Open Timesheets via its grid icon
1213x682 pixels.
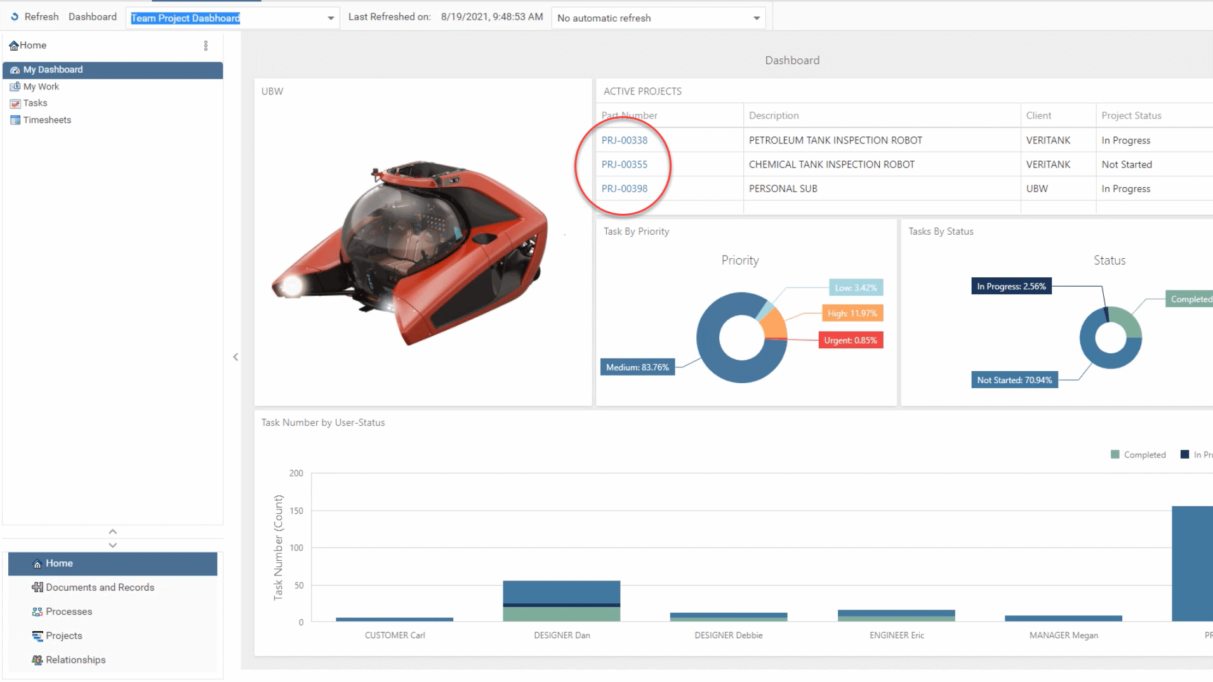tap(15, 120)
